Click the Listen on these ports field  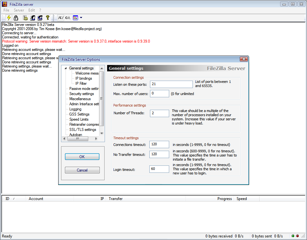point(171,84)
